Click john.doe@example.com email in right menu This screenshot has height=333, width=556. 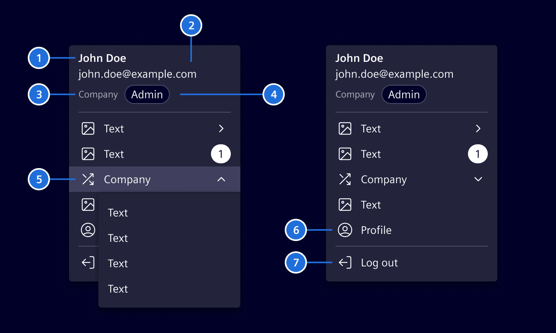pos(394,74)
